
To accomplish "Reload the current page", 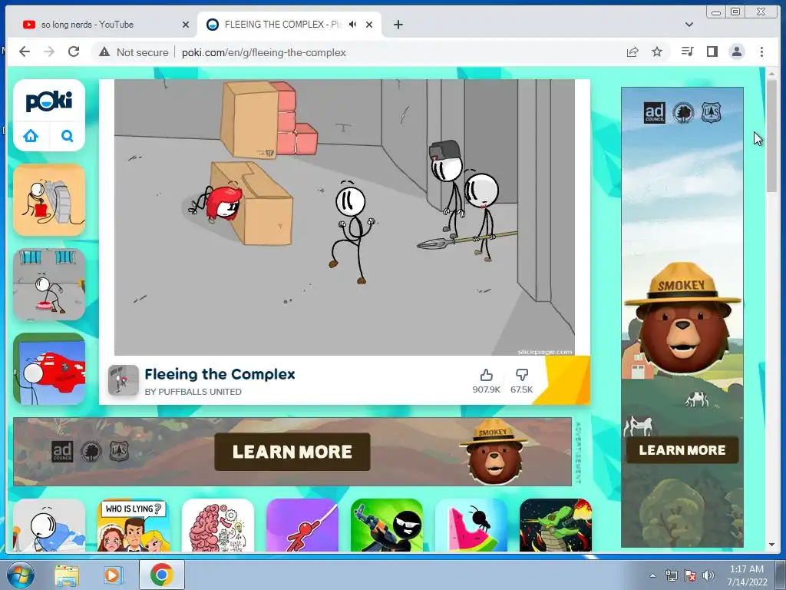I will coord(74,51).
